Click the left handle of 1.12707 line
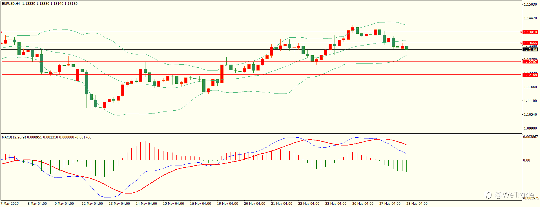540x207 pixels. click(1, 61)
